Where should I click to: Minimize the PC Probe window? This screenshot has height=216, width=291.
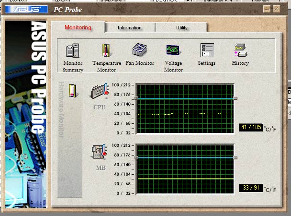pyautogui.click(x=267, y=9)
